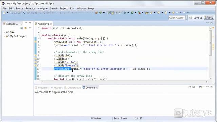
Task: Maximize the editor area
Action: (211, 23)
